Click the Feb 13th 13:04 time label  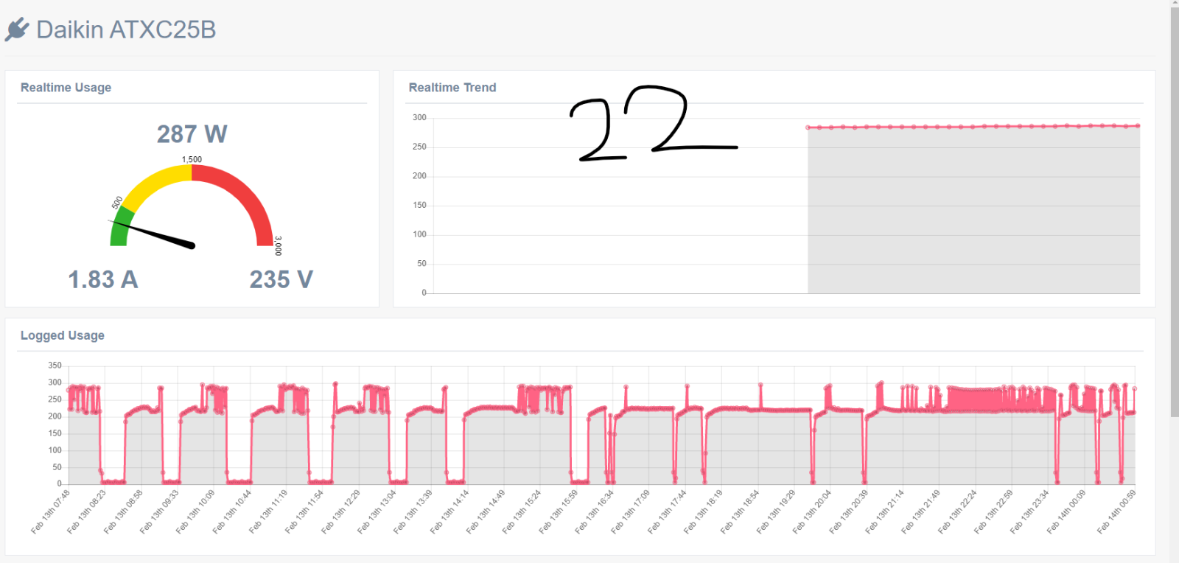(x=377, y=511)
